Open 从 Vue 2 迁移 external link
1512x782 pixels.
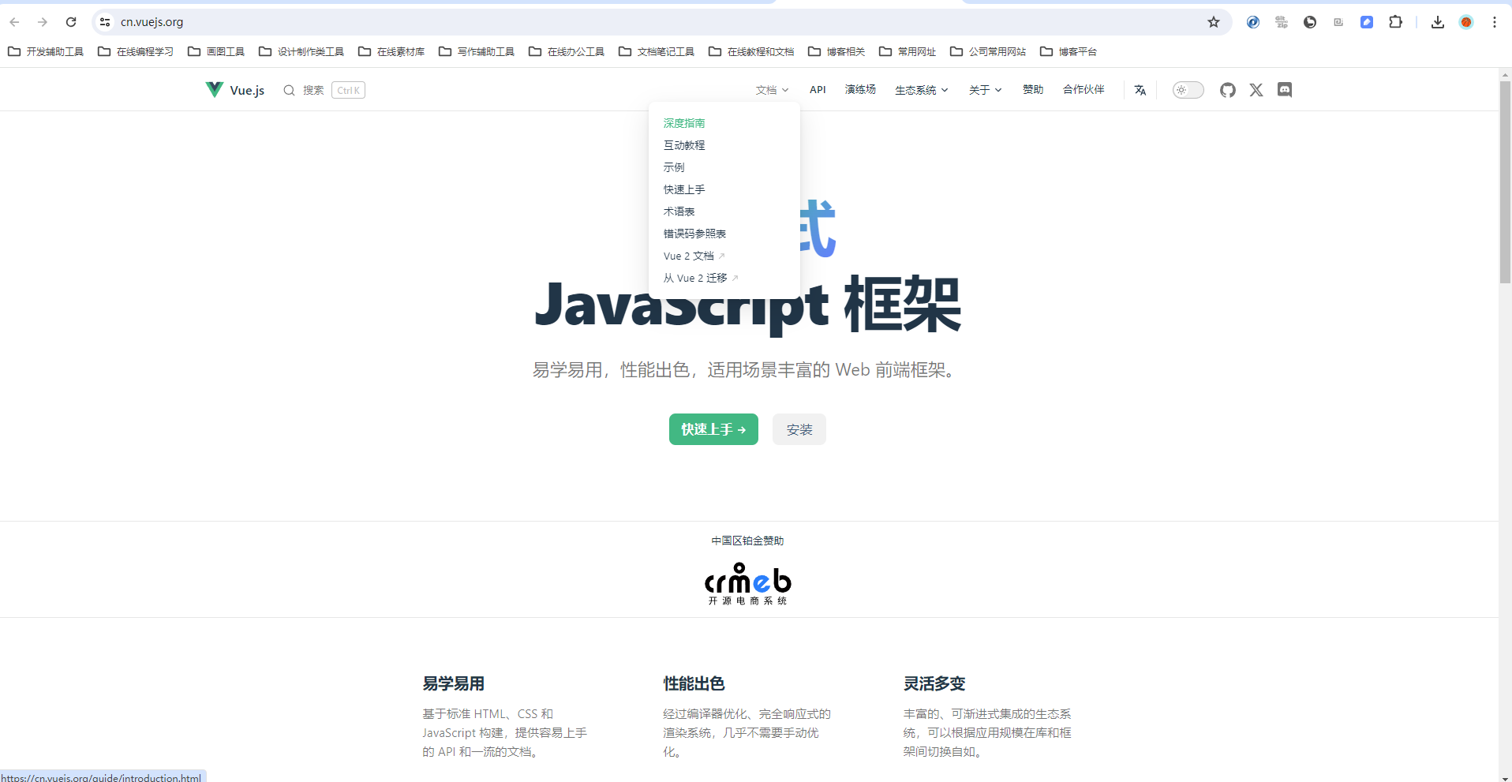coord(701,278)
